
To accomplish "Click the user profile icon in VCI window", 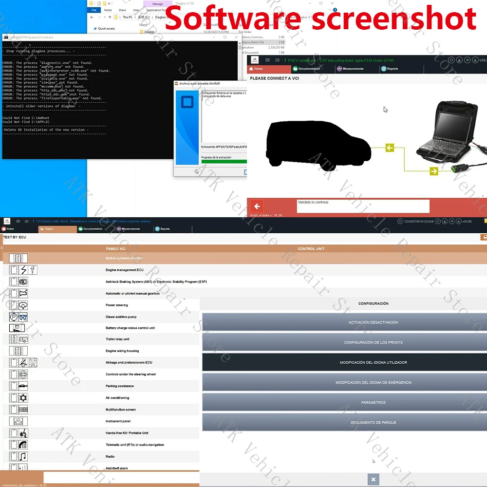I will point(459,60).
